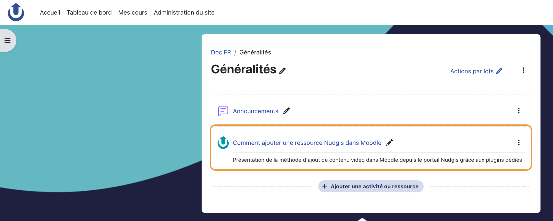553x221 pixels.
Task: Click pencil icon next to Actions par lots
Action: [499, 71]
